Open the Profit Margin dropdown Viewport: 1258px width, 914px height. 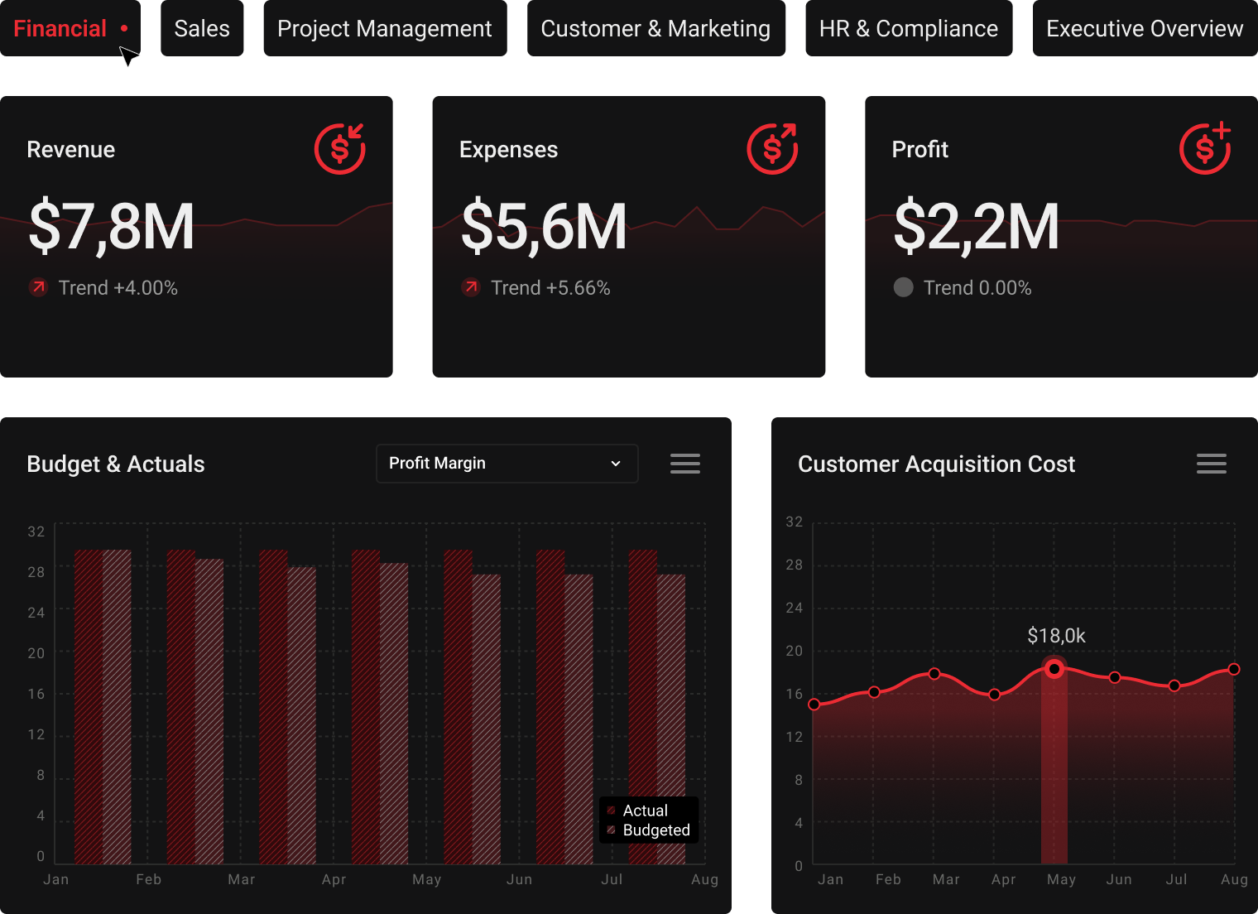click(x=507, y=464)
